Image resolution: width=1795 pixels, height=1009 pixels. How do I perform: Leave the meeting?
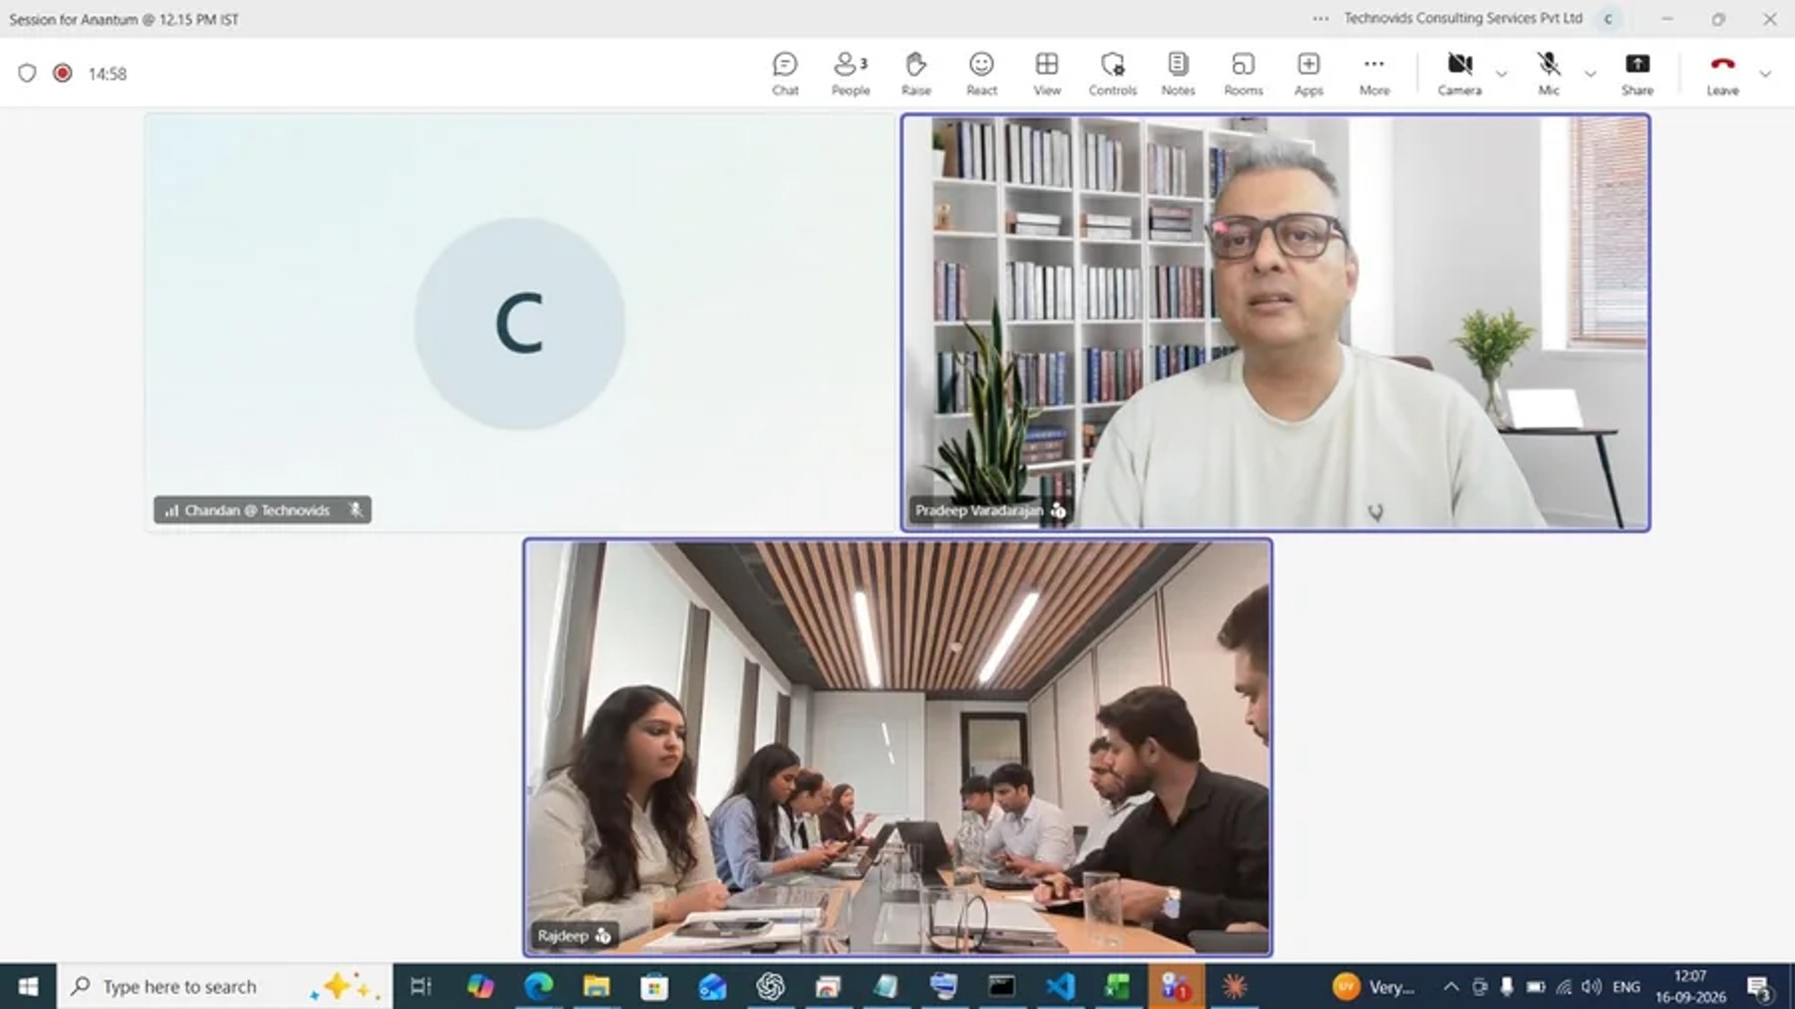(1722, 74)
